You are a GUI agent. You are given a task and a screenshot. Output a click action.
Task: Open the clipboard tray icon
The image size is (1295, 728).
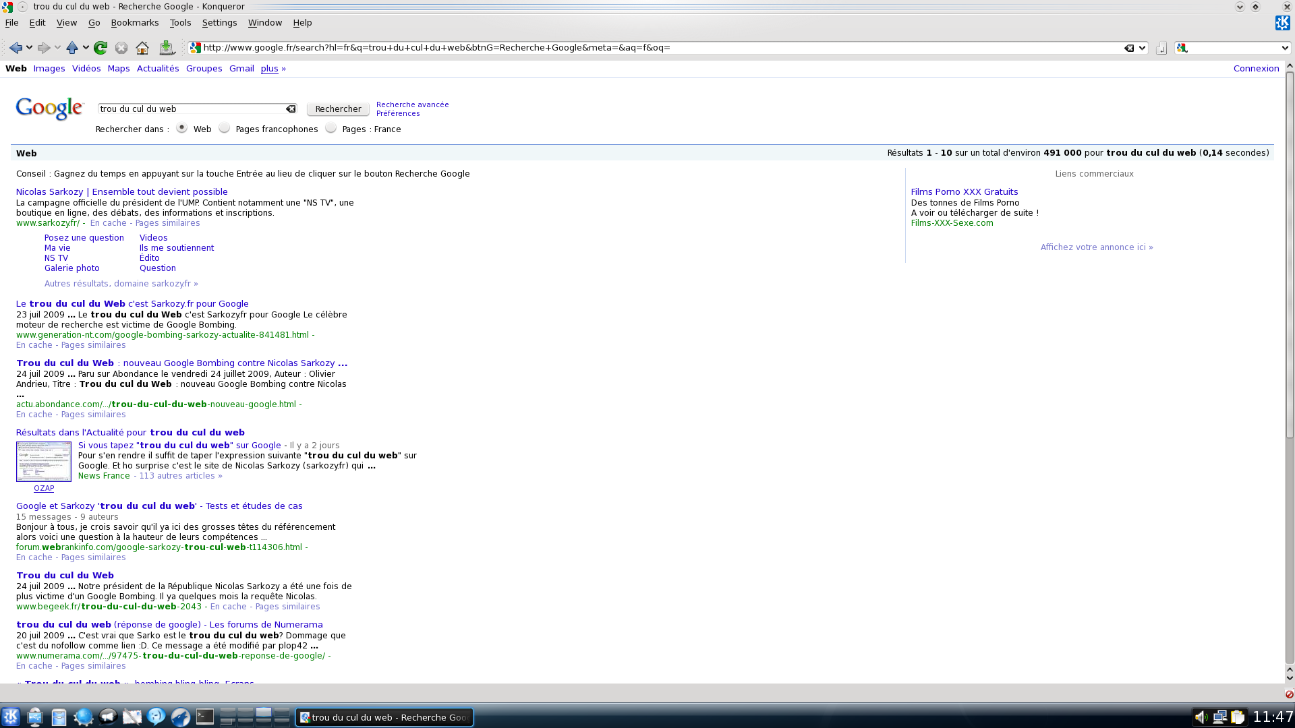coord(1238,717)
